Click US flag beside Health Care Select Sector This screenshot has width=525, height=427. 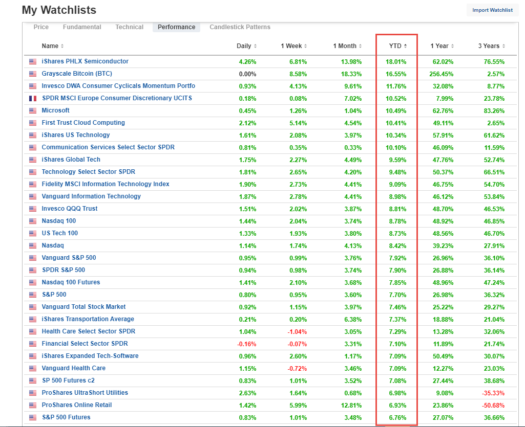(x=33, y=332)
